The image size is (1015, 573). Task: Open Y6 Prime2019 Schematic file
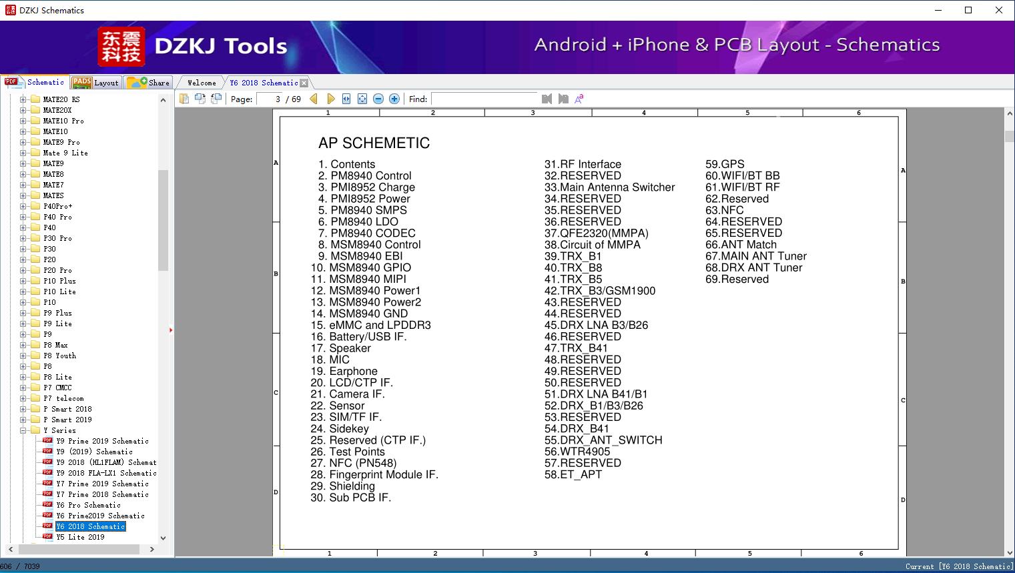[x=100, y=516]
